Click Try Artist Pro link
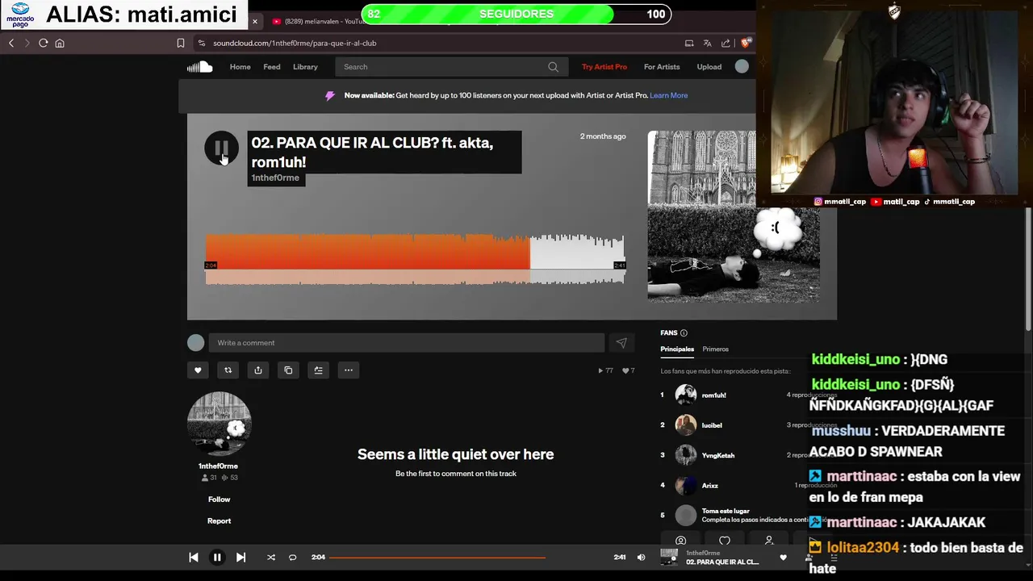The width and height of the screenshot is (1033, 581). click(x=604, y=67)
